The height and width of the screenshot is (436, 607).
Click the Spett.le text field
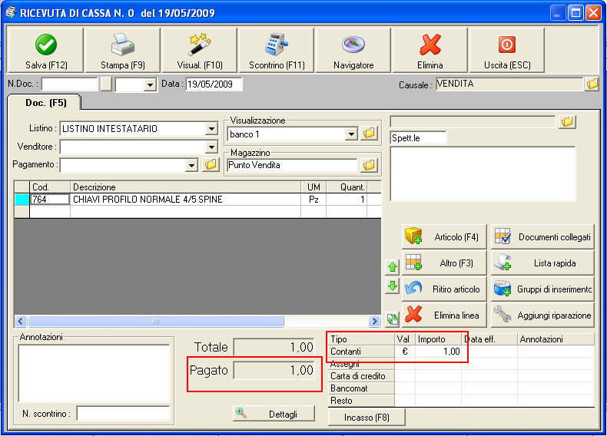tap(418, 138)
